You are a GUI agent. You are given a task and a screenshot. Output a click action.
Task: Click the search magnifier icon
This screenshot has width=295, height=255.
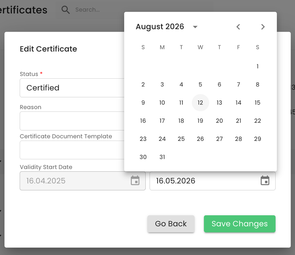pyautogui.click(x=66, y=10)
